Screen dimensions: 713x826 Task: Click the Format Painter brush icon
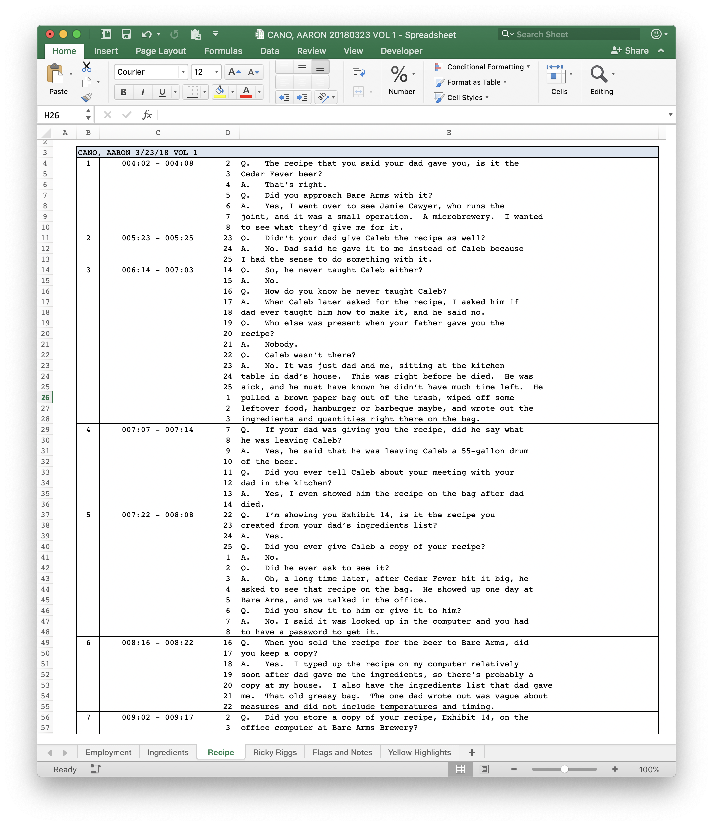tap(87, 97)
